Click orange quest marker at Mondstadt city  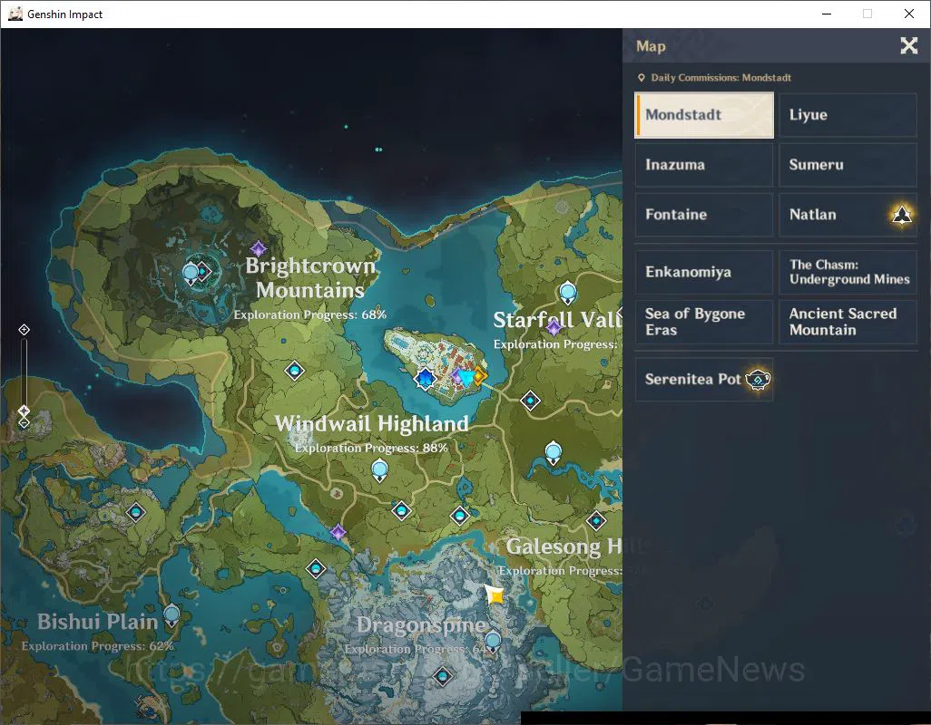(478, 375)
